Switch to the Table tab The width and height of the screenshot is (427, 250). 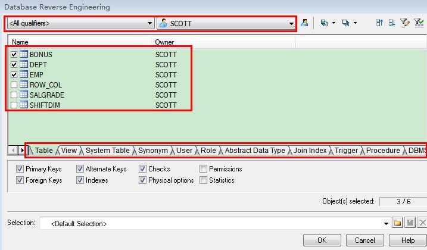(x=43, y=151)
